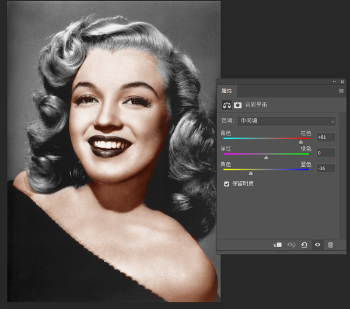350x309 pixels.
Task: Toggle adjustment layer visibility eye icon
Action: coord(317,245)
